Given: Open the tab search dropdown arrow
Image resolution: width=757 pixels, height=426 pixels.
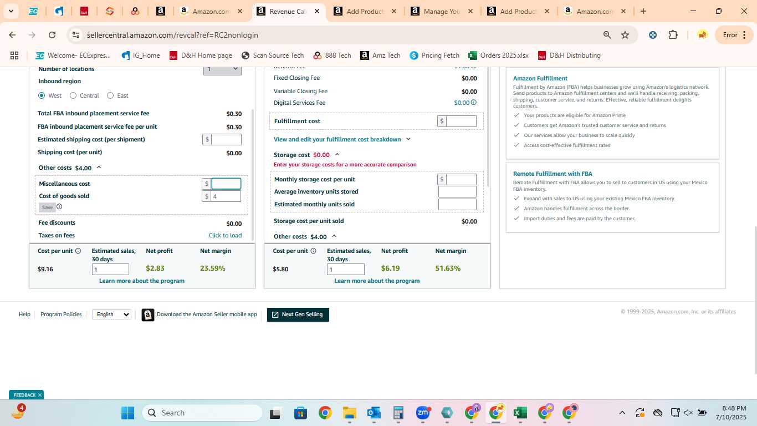Looking at the screenshot, I should tap(11, 11).
